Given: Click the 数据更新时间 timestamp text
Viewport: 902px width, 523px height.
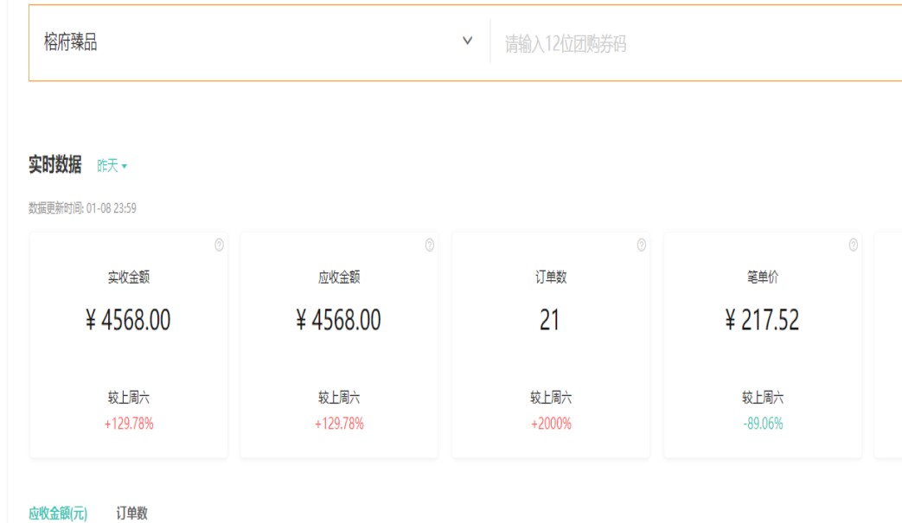Looking at the screenshot, I should (x=82, y=208).
